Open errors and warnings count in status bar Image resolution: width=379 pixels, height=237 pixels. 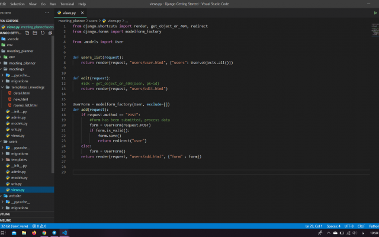click(40, 226)
